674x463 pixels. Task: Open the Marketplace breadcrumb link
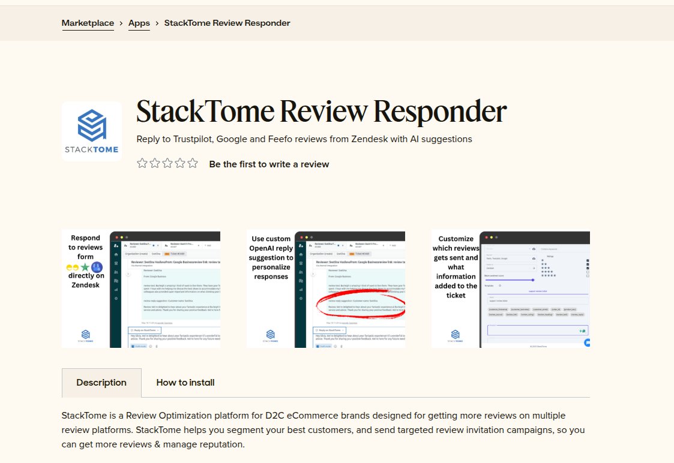(x=88, y=23)
